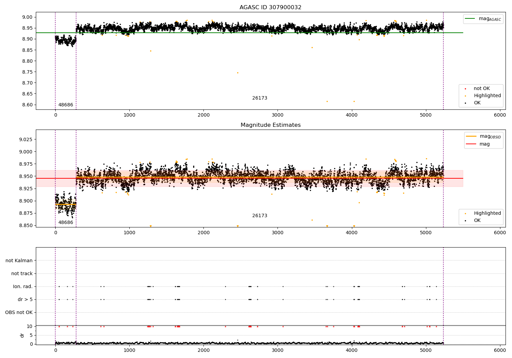
Task: Click the 'dr > 5' axis label
Action: point(25,299)
